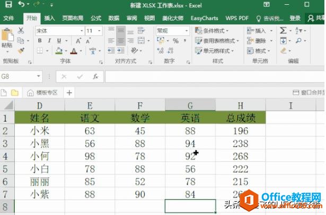This screenshot has height=215, width=326.
Task: Decrease the indent level
Action: point(111,50)
